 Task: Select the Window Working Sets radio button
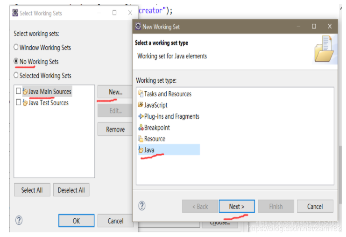click(16, 47)
